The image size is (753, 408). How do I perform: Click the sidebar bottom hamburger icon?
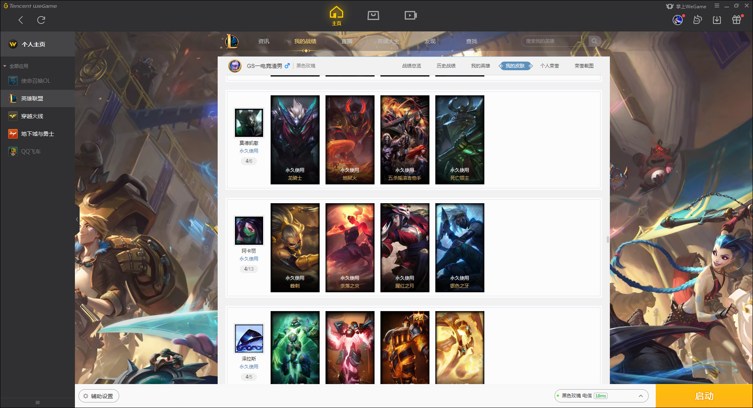tap(38, 403)
